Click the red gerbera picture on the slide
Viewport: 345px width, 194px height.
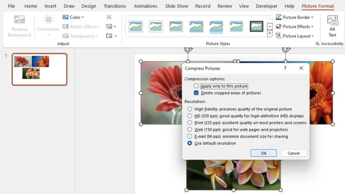tap(161, 93)
